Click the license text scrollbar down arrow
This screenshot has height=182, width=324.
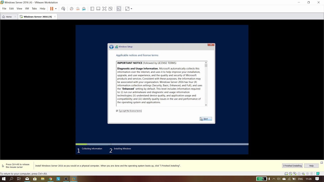pyautogui.click(x=206, y=105)
